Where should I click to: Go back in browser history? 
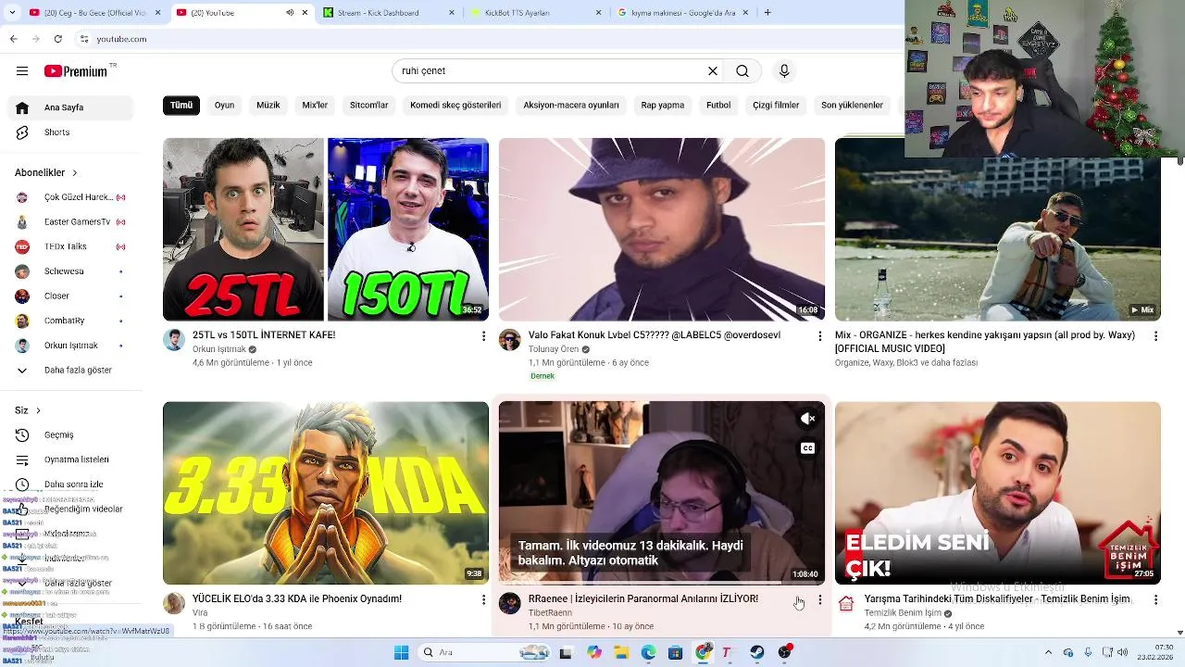[x=13, y=39]
